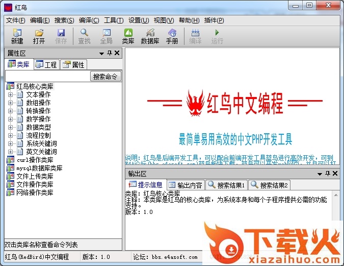Switch to the 工程 tab

(x=46, y=65)
